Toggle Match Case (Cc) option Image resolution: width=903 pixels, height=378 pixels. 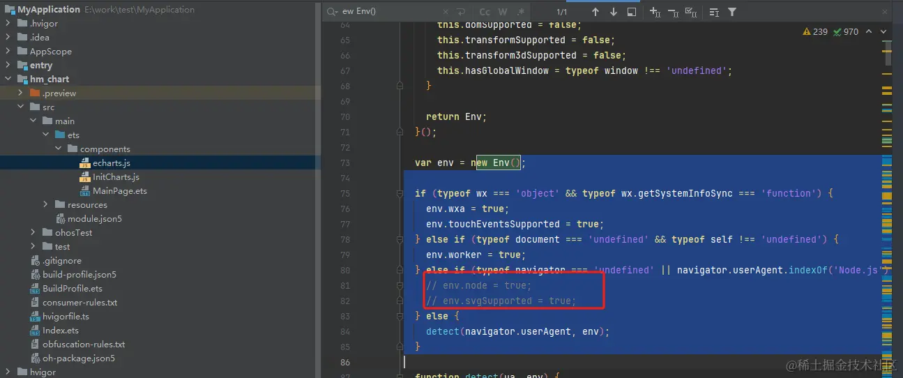(485, 12)
